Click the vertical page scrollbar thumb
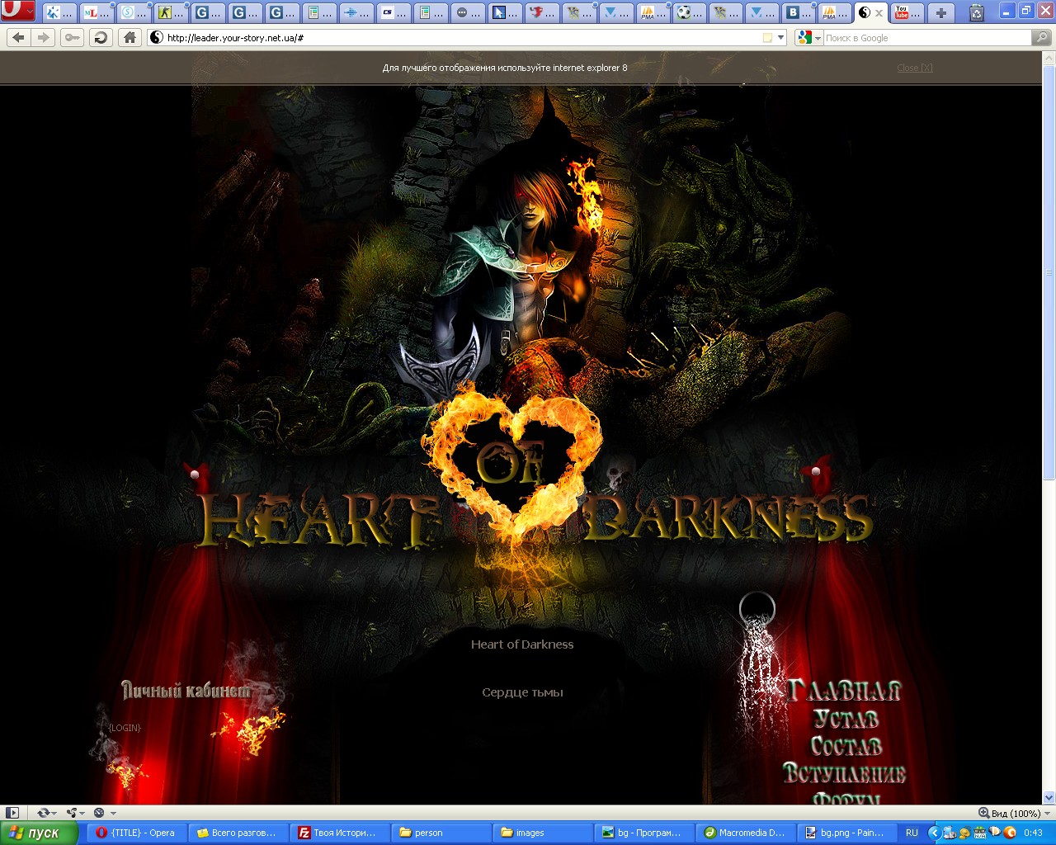The width and height of the screenshot is (1056, 845). coord(1049,272)
